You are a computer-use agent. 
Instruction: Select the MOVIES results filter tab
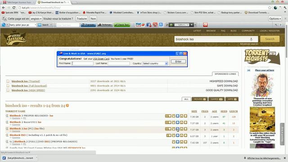click(200, 99)
